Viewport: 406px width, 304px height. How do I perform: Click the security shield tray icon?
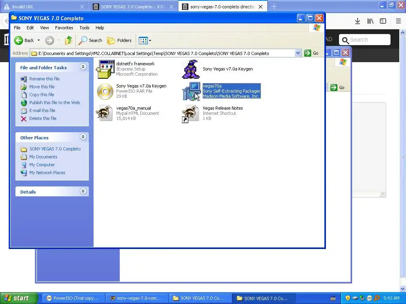pos(348,298)
